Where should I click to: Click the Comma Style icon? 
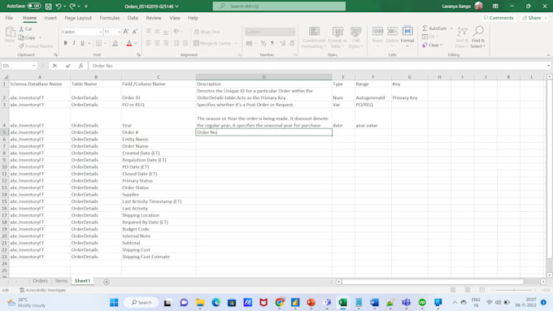pyautogui.click(x=272, y=43)
